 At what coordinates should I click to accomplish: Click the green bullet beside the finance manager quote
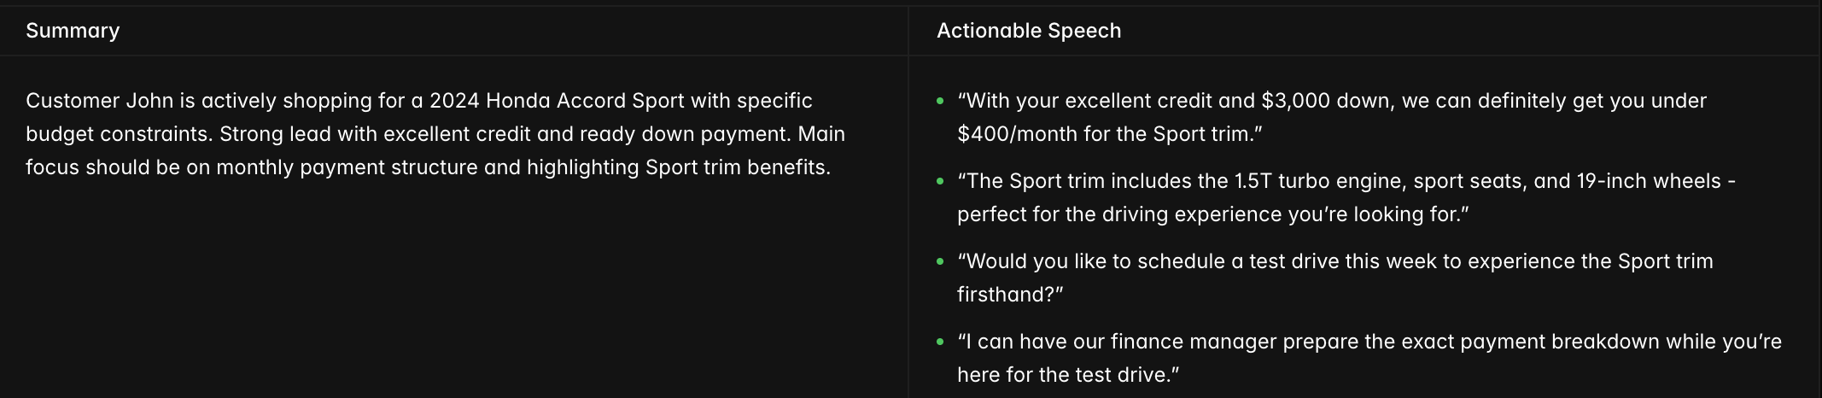click(940, 342)
